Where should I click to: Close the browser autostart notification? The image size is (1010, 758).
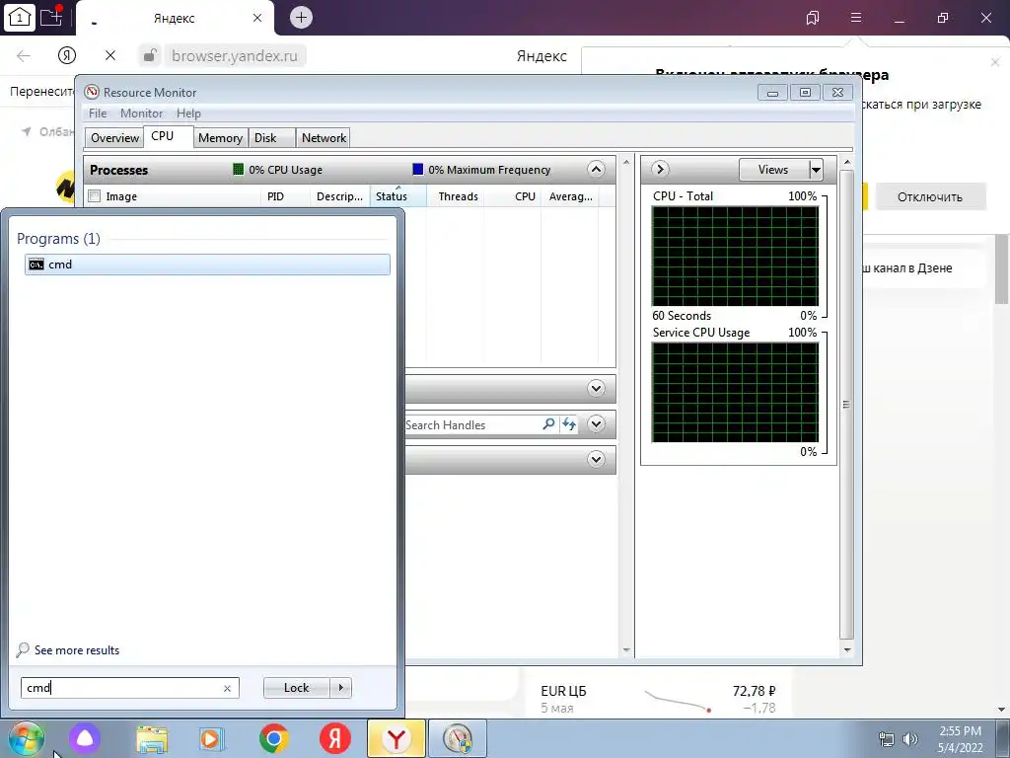click(995, 62)
